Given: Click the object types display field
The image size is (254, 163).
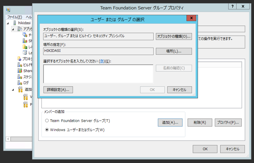Looking at the screenshot, I should tap(98, 36).
